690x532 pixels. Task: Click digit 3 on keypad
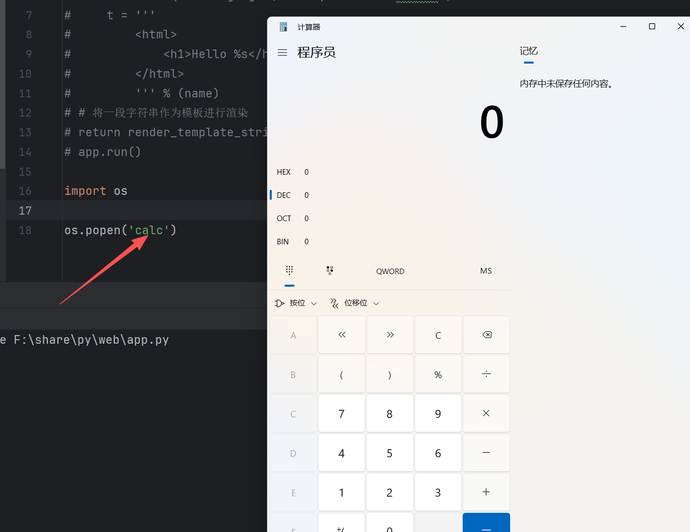point(438,492)
